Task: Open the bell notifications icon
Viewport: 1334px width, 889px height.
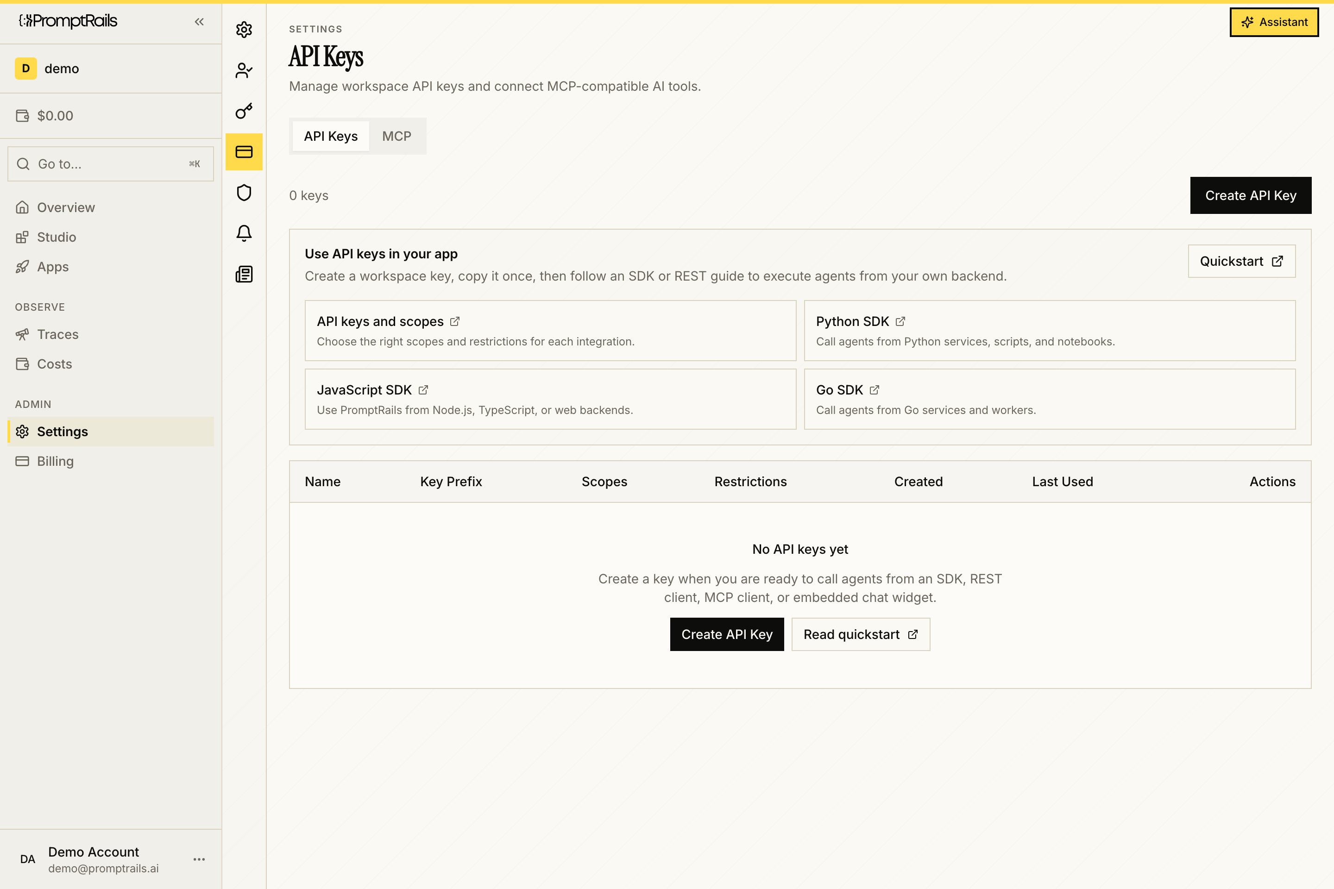Action: [x=244, y=233]
